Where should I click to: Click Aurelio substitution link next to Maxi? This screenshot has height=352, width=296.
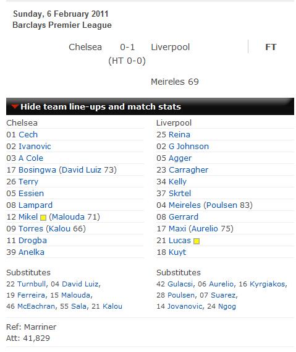(x=205, y=229)
